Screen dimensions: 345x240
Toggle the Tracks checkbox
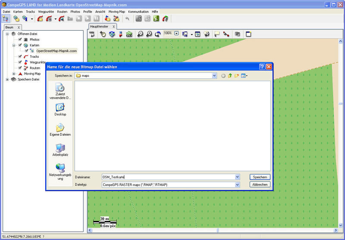point(20,56)
